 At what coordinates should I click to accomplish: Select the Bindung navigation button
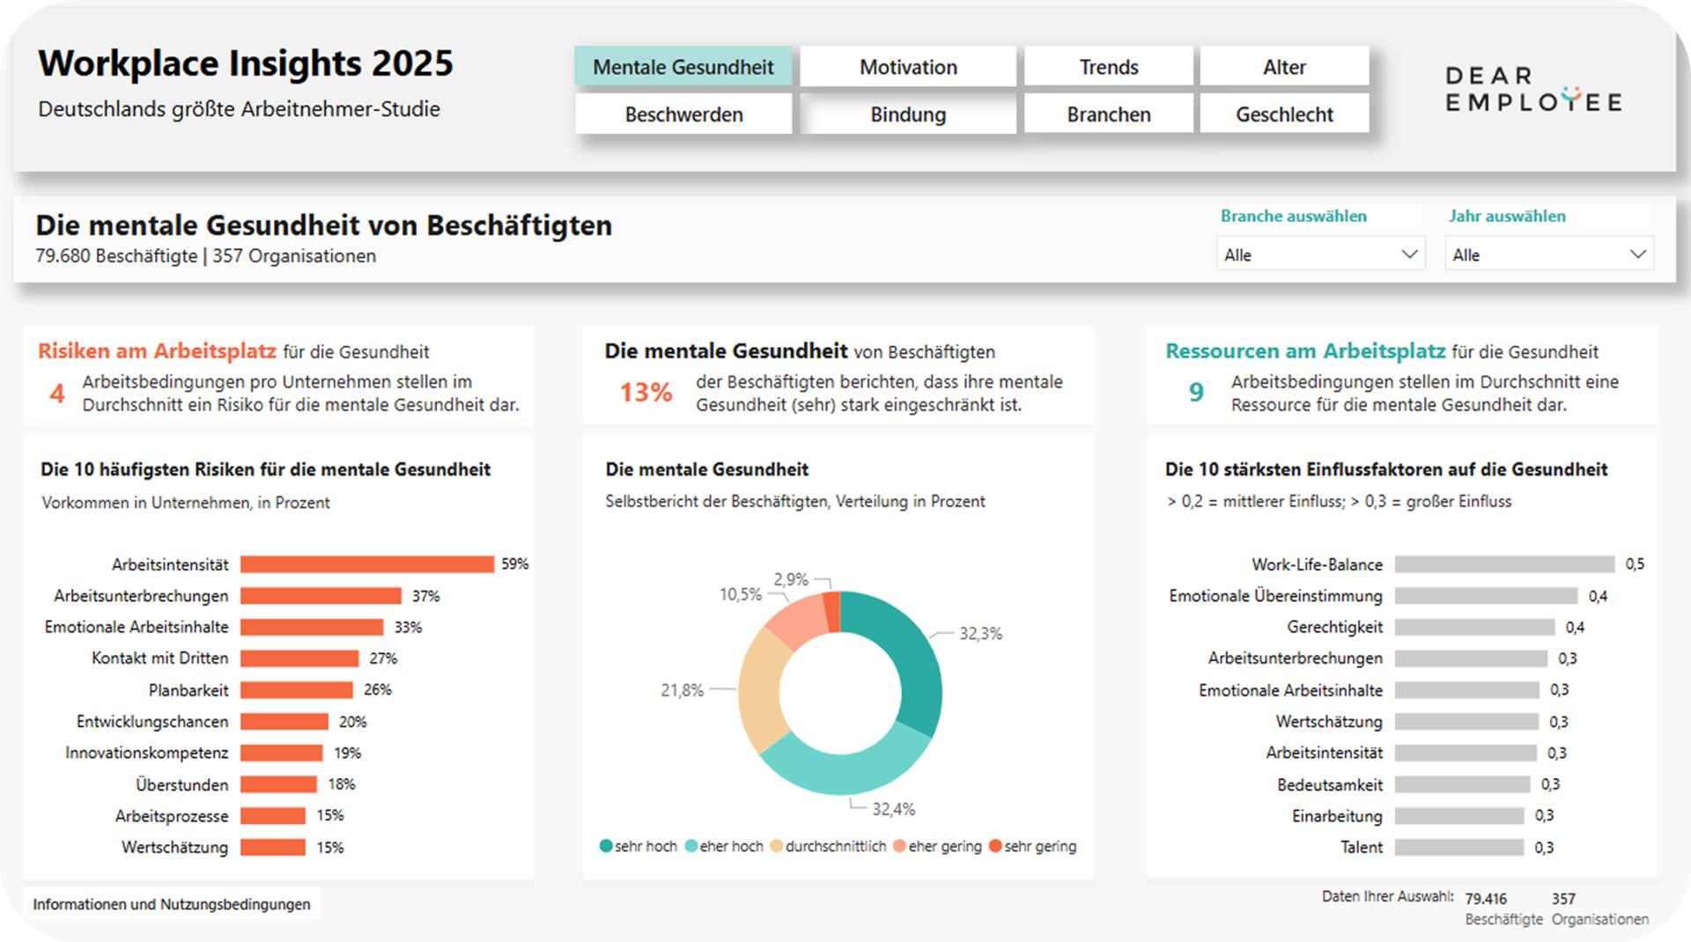(908, 114)
